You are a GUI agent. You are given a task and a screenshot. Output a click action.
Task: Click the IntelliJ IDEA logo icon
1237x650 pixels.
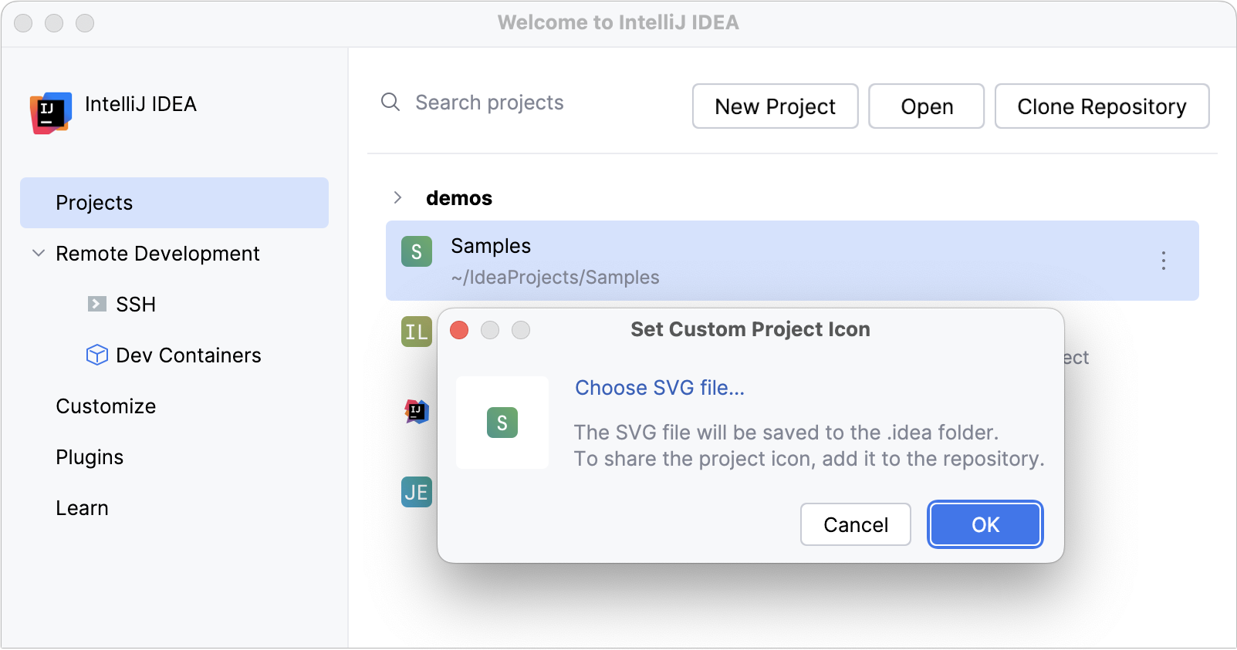coord(51,113)
